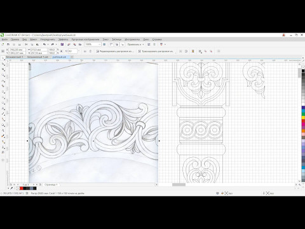Screen dimensions: 305x229
Task: Select the Shape tool in toolbox
Action: (x=3, y=64)
